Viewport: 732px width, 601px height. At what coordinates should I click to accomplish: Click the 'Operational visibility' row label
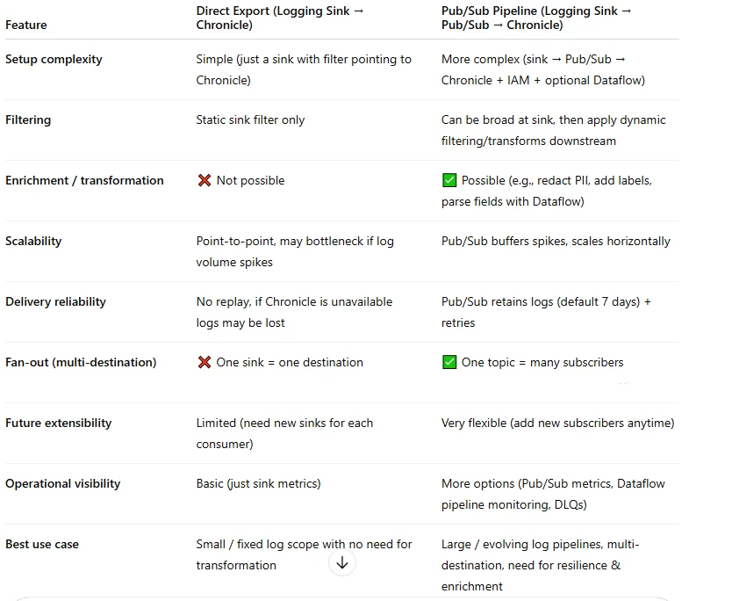(x=62, y=483)
